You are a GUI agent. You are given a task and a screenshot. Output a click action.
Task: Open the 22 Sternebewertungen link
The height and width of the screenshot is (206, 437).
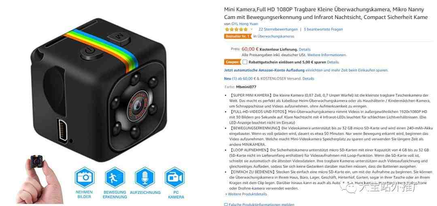point(278,29)
